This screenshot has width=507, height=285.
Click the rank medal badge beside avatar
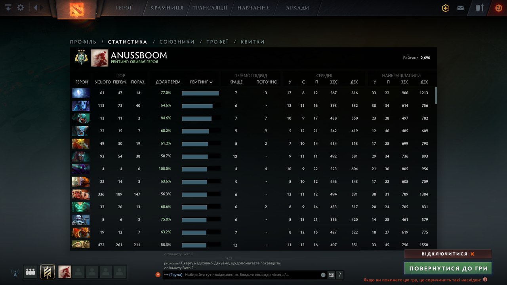tap(81, 57)
